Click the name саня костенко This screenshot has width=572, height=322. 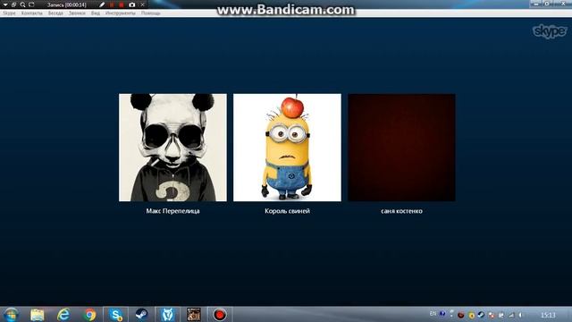click(401, 211)
